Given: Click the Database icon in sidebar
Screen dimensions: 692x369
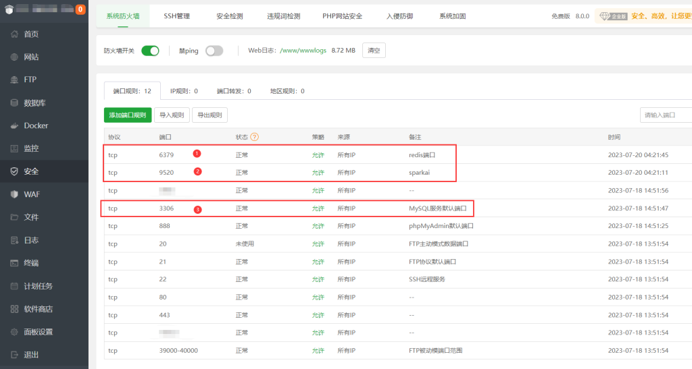Looking at the screenshot, I should pos(14,103).
